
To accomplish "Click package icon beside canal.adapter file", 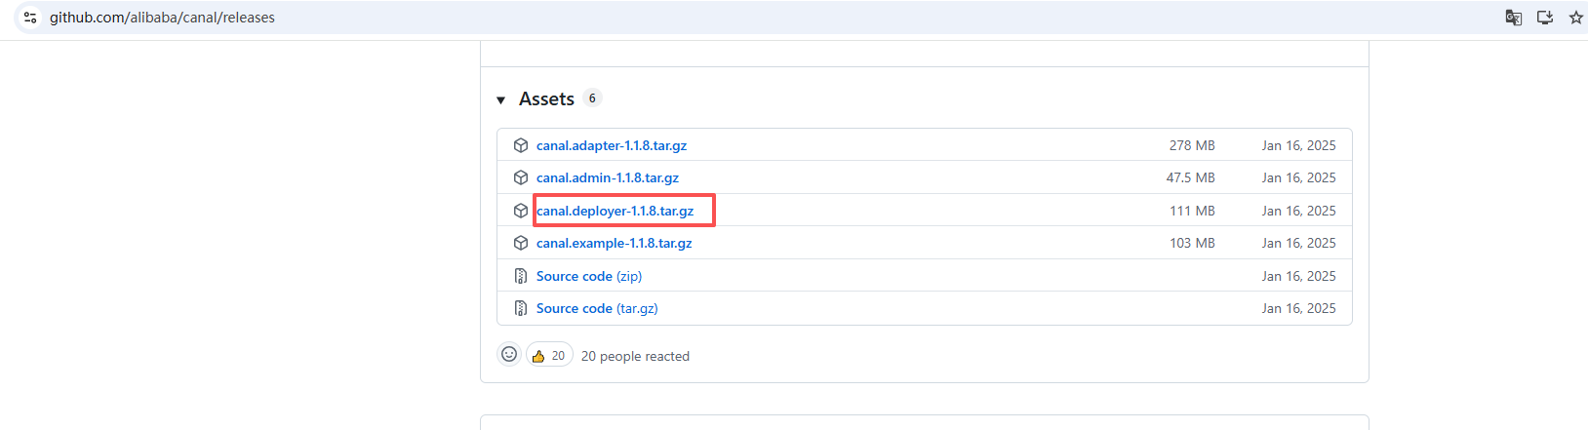I will click(521, 145).
